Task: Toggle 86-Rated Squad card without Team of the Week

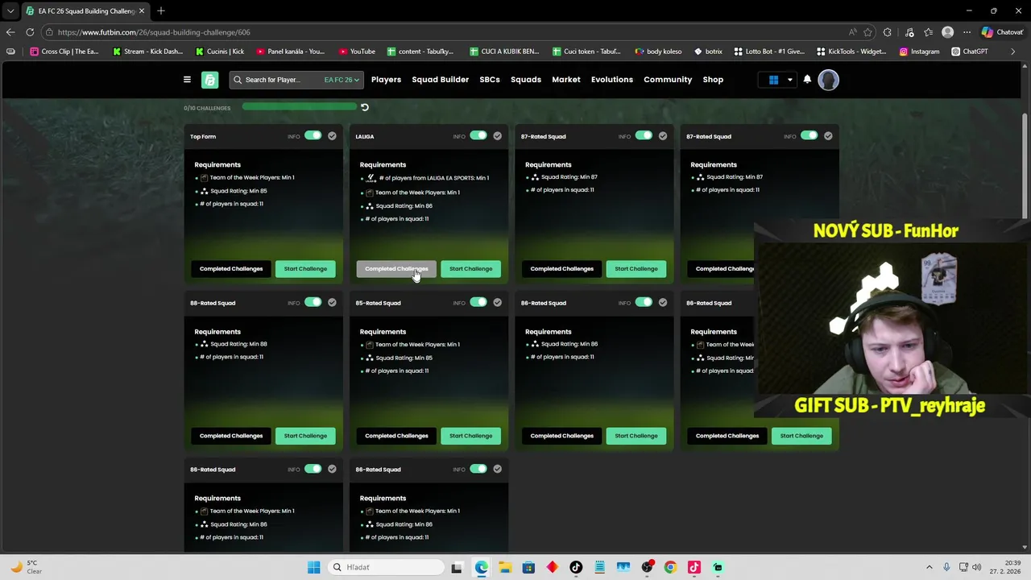Action: 644,302
